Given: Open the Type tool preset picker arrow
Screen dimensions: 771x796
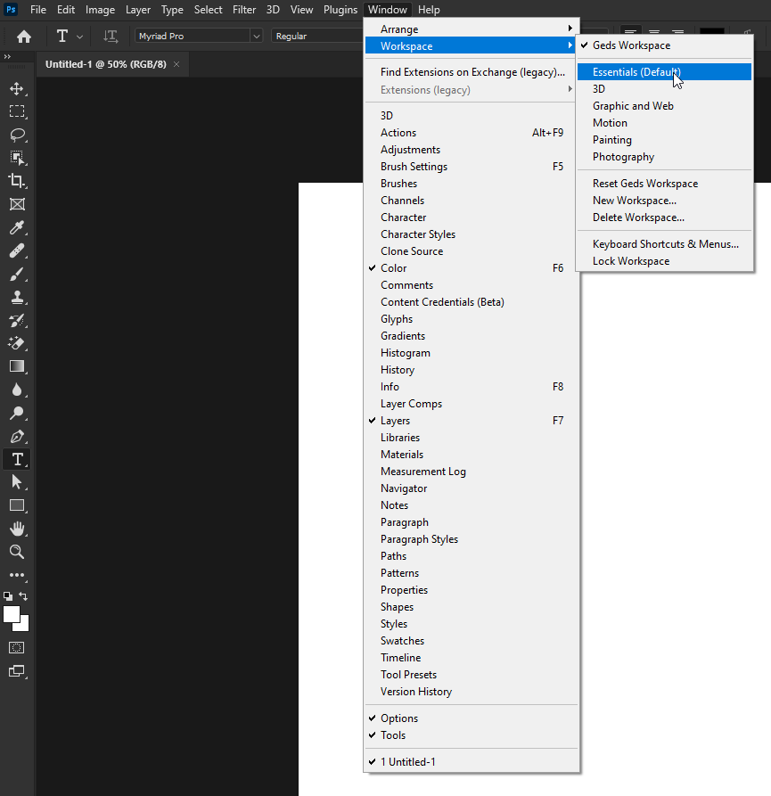Looking at the screenshot, I should (x=79, y=37).
